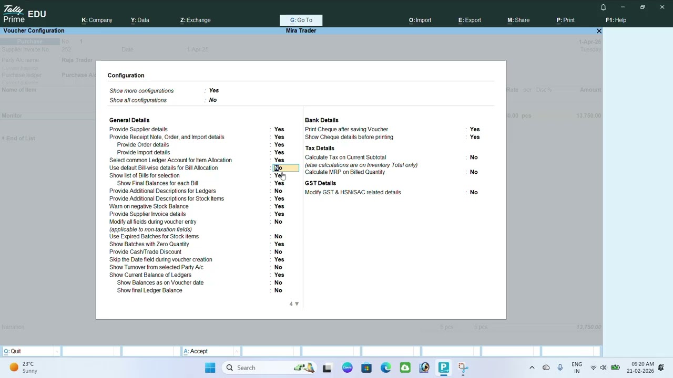The width and height of the screenshot is (673, 378).
Task: Toggle Show Final Balances for each Bill
Action: [279, 183]
